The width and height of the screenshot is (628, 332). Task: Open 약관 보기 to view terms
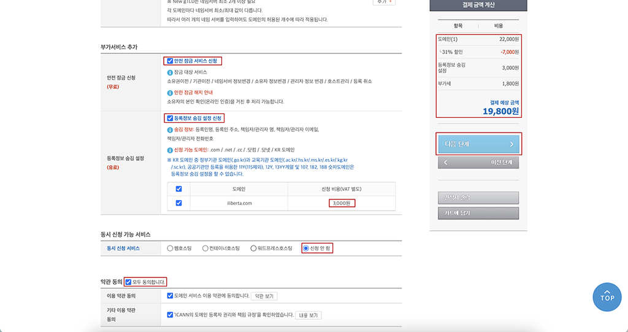click(x=264, y=296)
